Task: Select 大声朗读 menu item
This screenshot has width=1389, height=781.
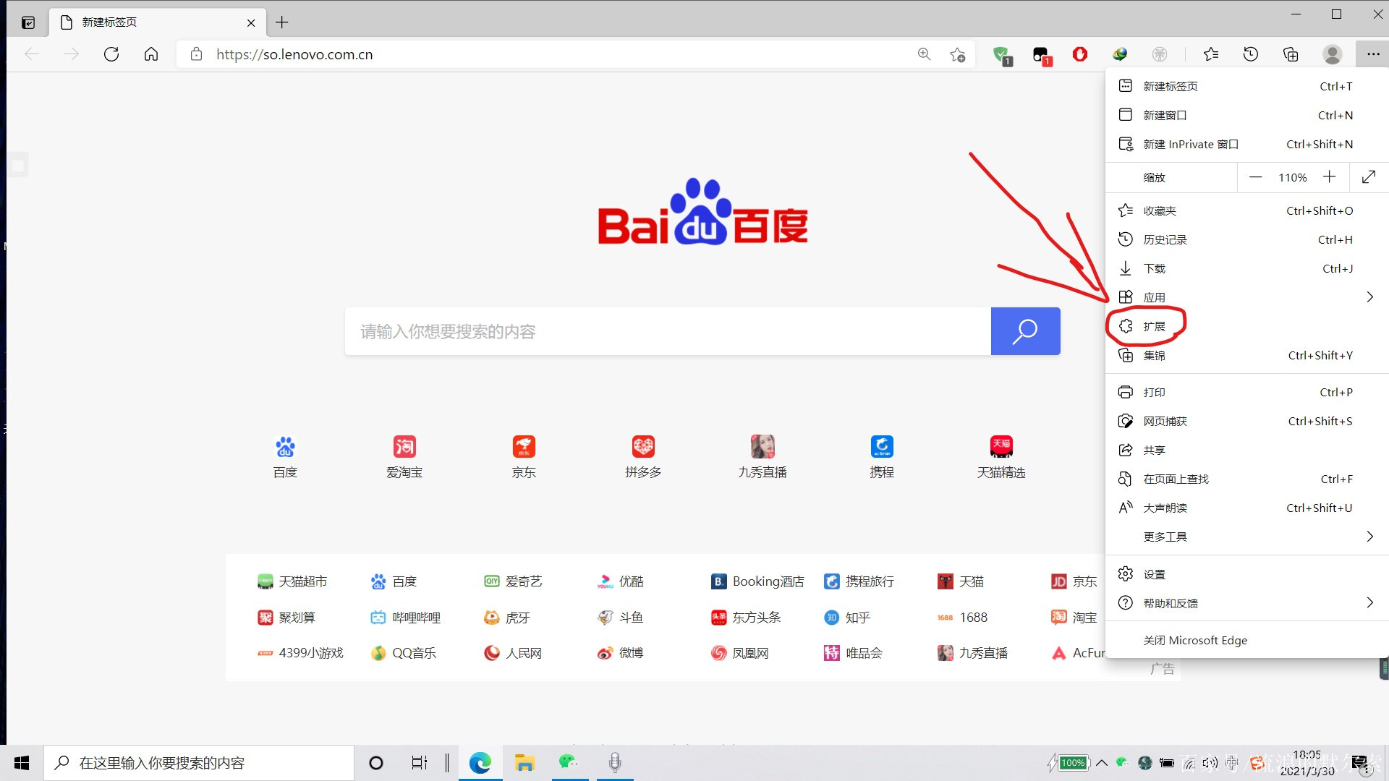Action: tap(1247, 508)
